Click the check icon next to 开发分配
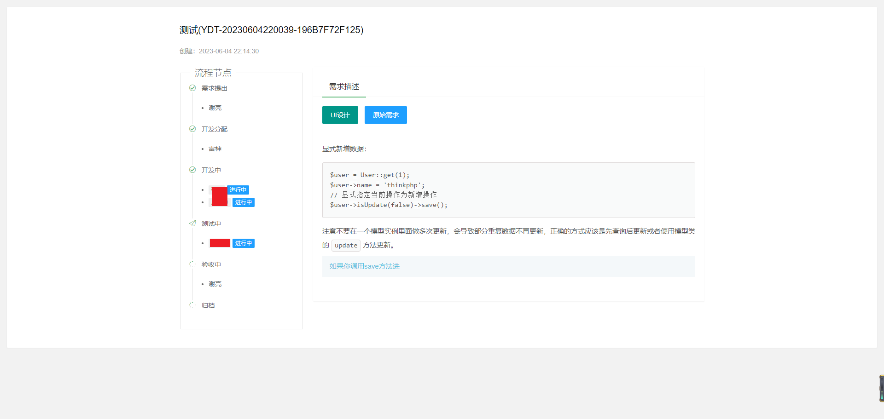 (192, 129)
